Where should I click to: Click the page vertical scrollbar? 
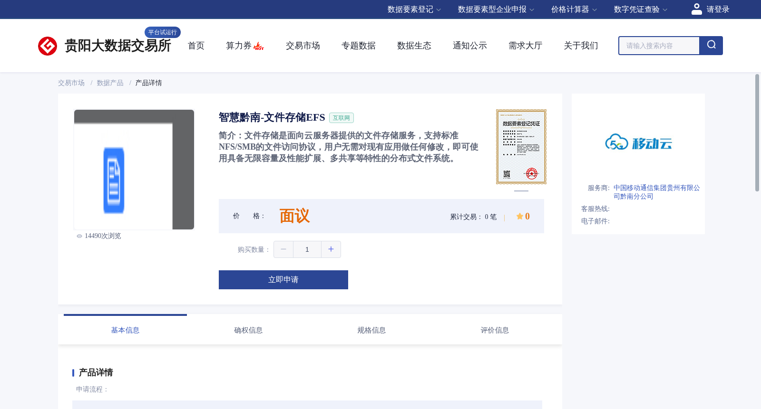click(757, 133)
